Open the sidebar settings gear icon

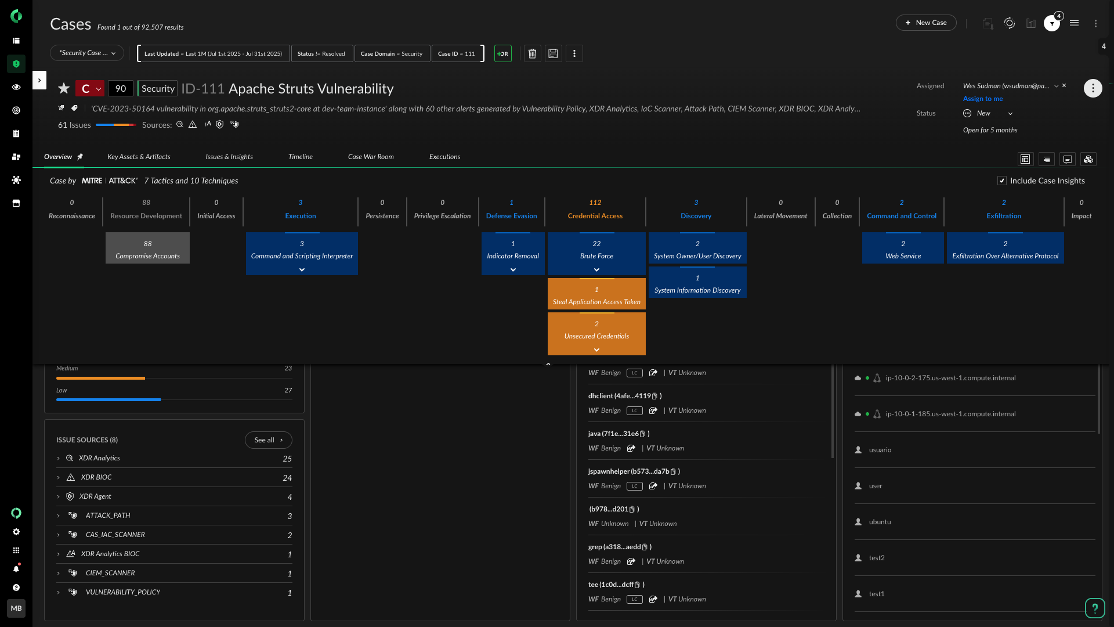[16, 532]
